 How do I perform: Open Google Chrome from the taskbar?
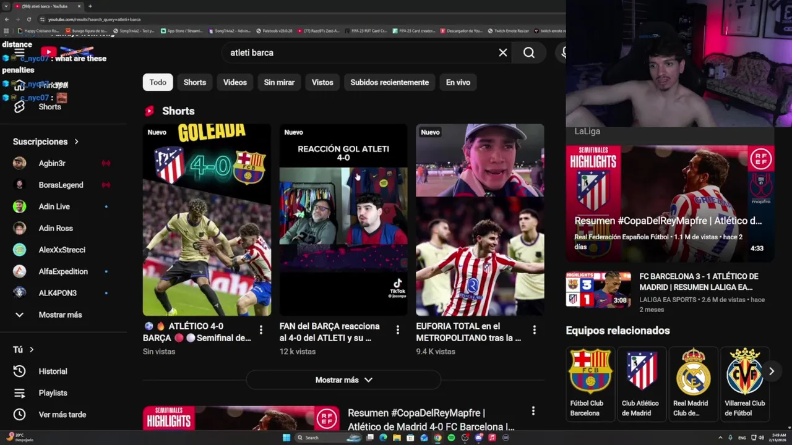click(437, 438)
